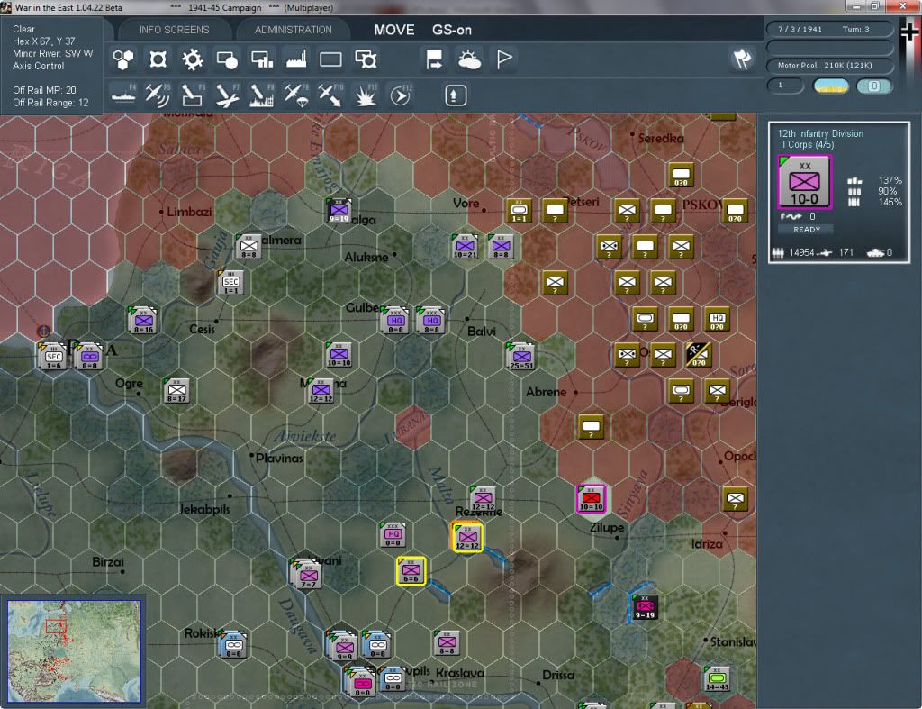Click the date 7/3/1941 field
922x709 pixels.
[800, 29]
